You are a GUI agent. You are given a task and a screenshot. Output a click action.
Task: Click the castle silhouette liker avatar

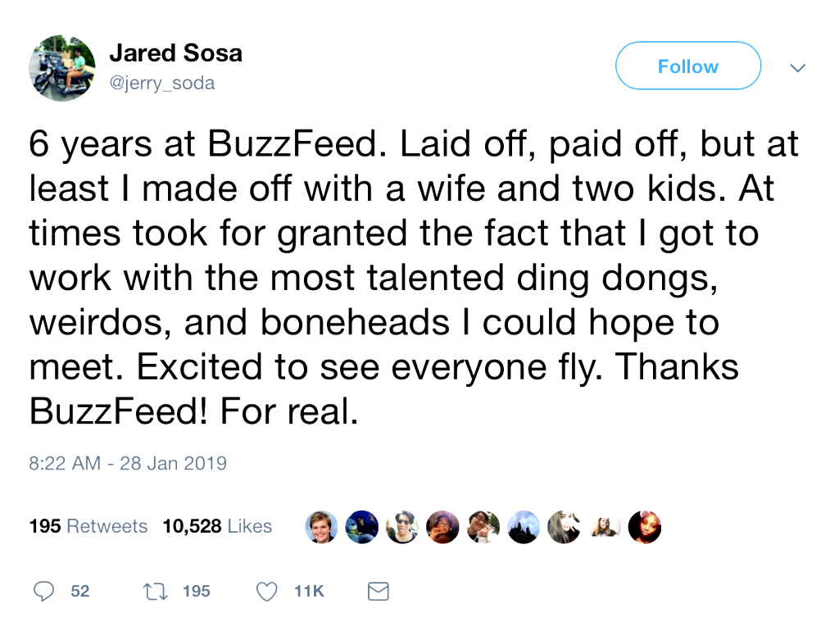point(524,527)
